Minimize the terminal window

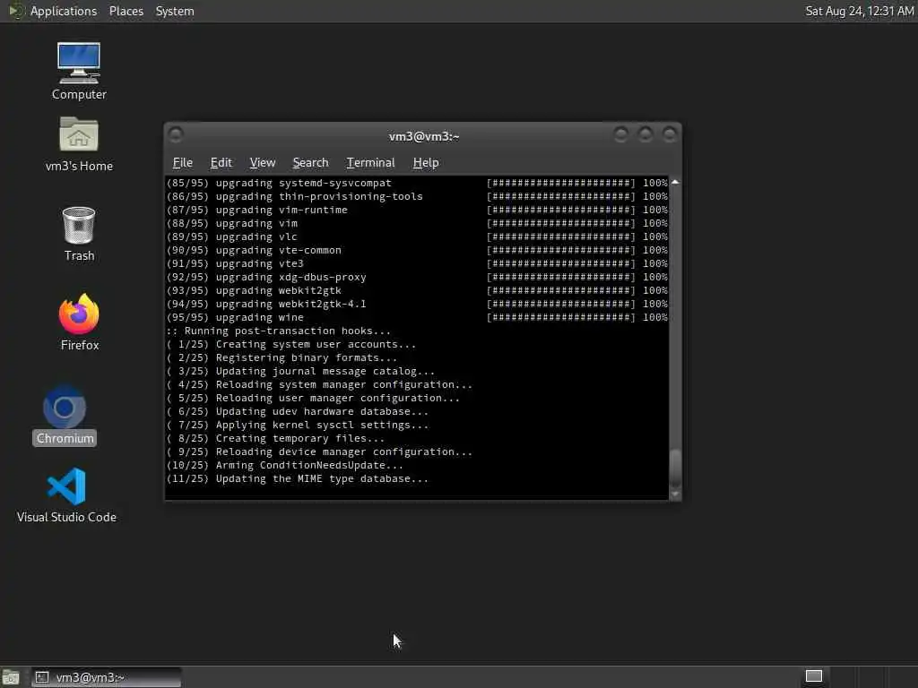coord(620,135)
